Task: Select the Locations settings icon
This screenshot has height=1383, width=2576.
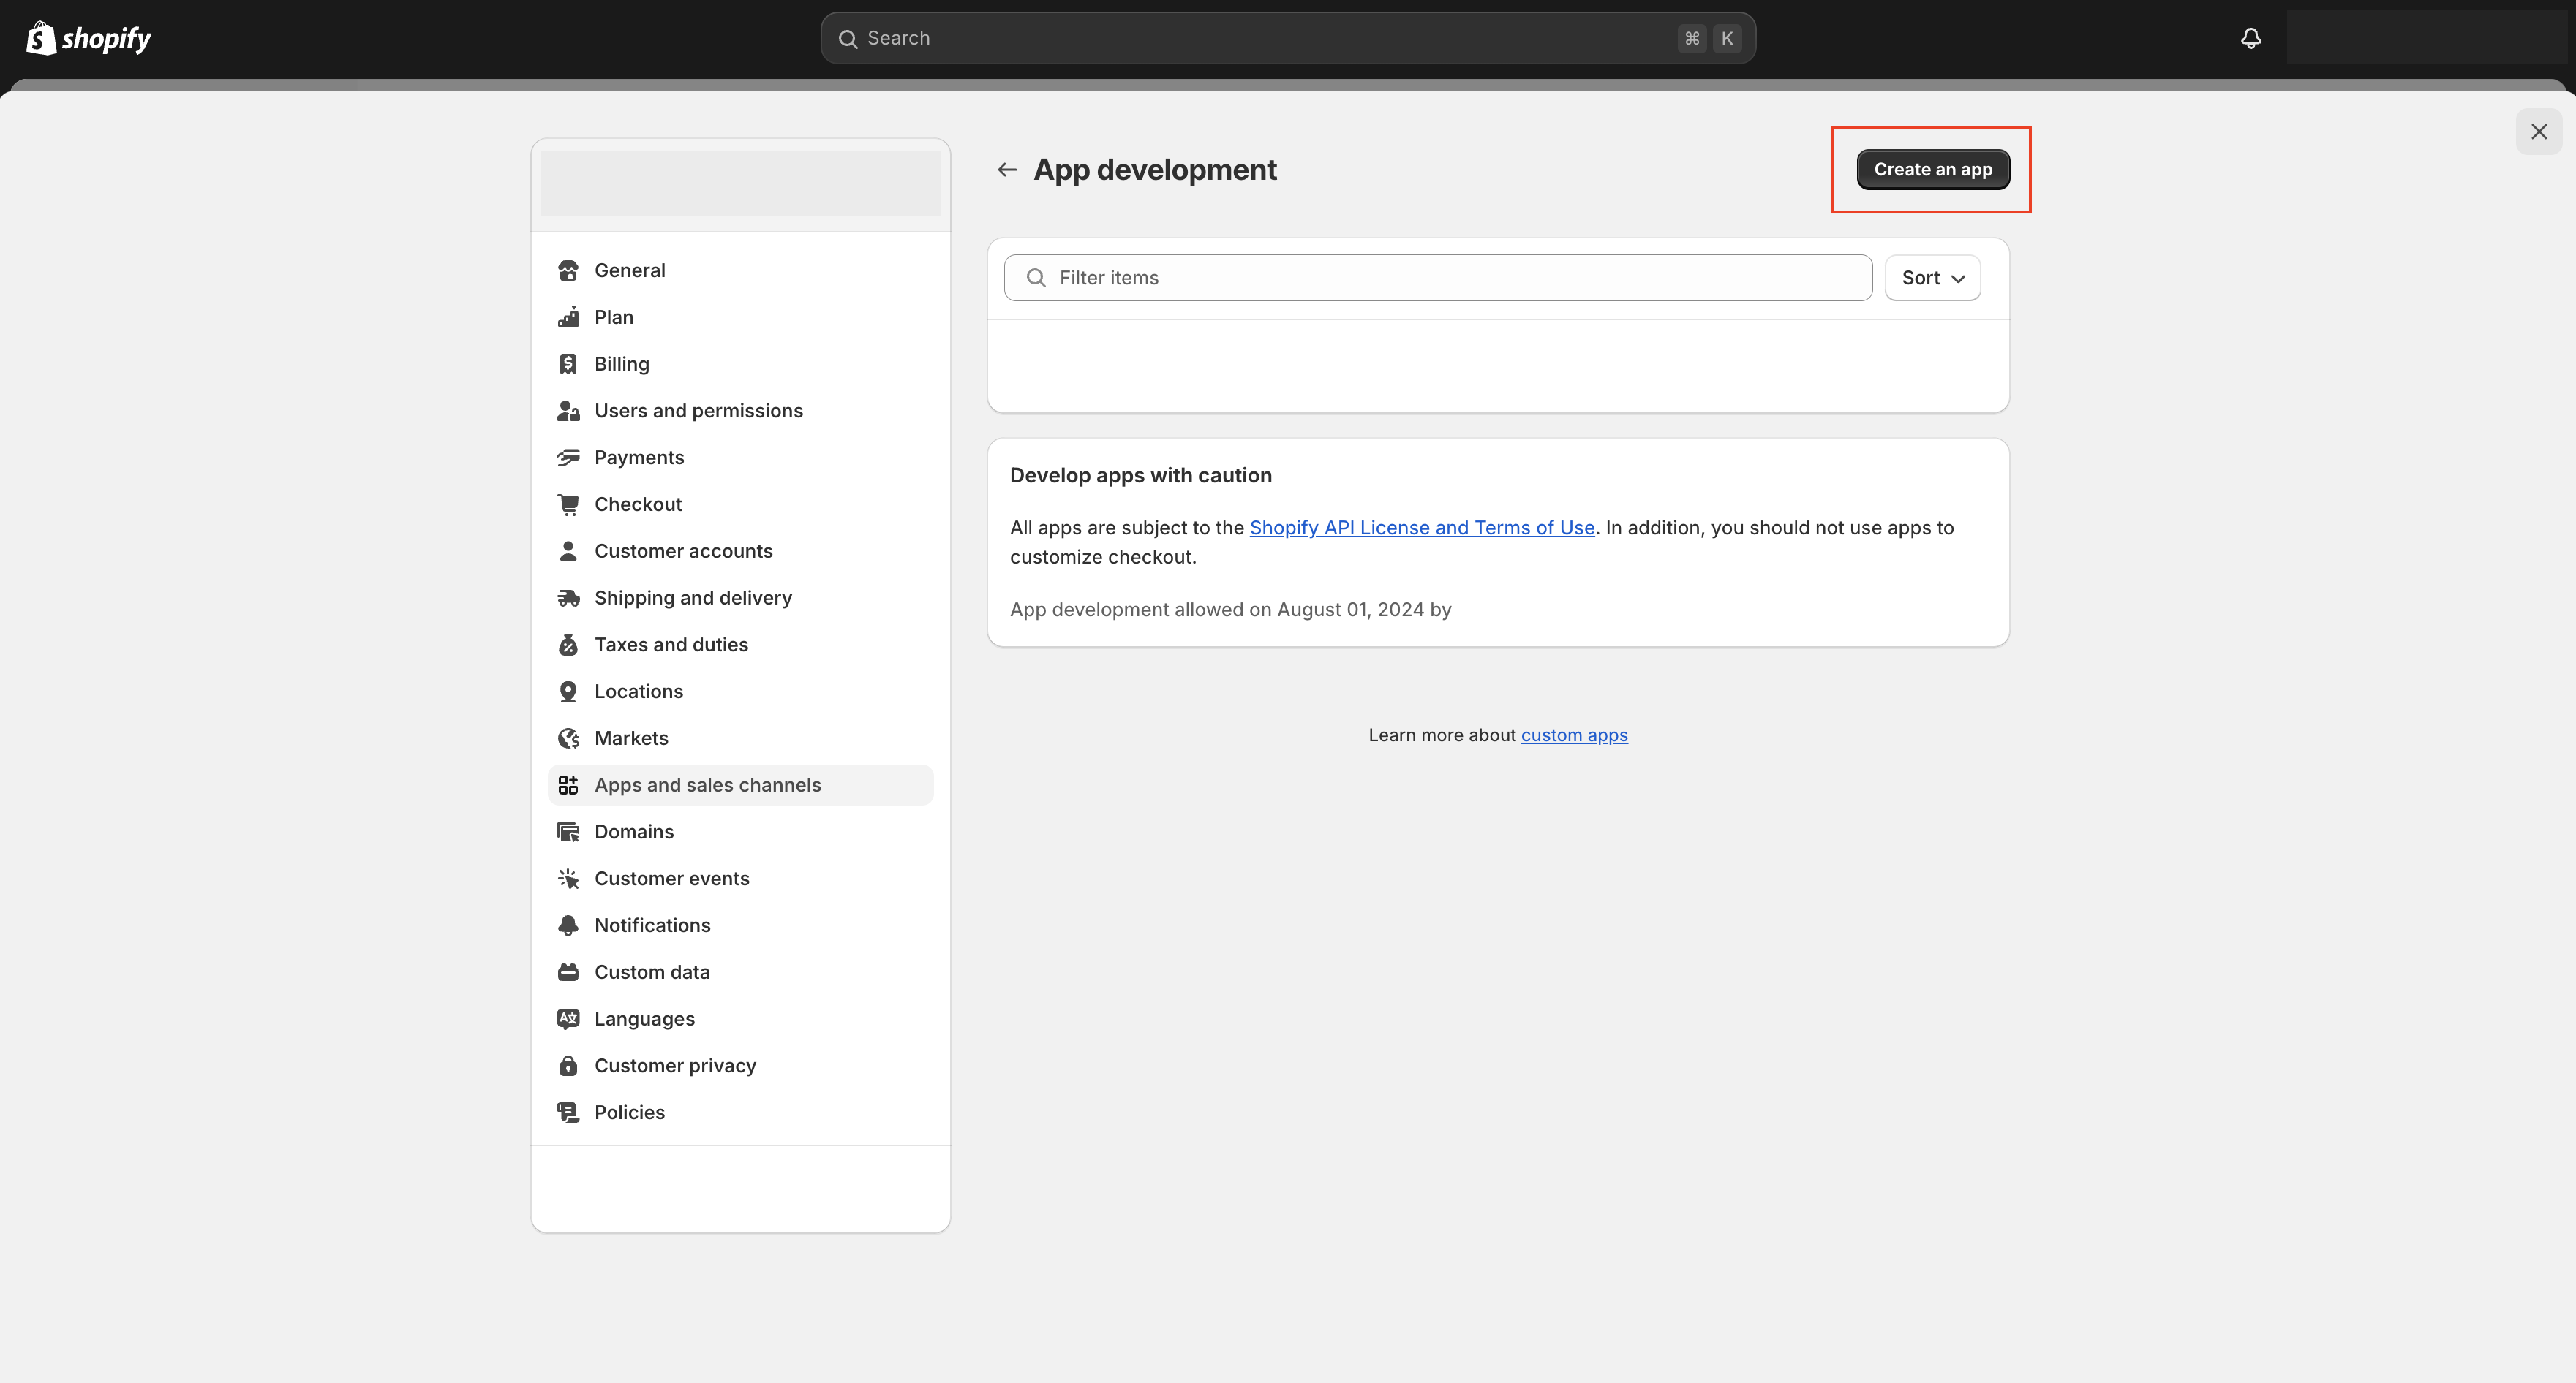Action: 568,691
